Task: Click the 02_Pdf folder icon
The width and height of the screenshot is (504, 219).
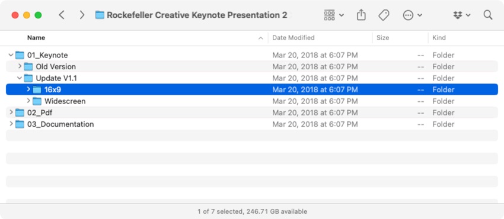Action: (20, 113)
